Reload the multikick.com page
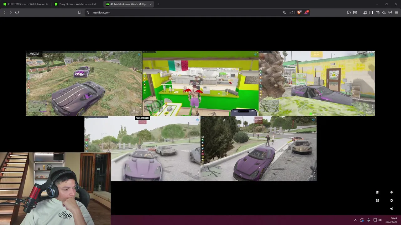The image size is (401, 225). click(17, 12)
